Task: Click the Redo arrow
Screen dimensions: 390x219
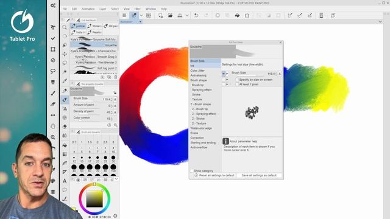Action: [x=206, y=15]
